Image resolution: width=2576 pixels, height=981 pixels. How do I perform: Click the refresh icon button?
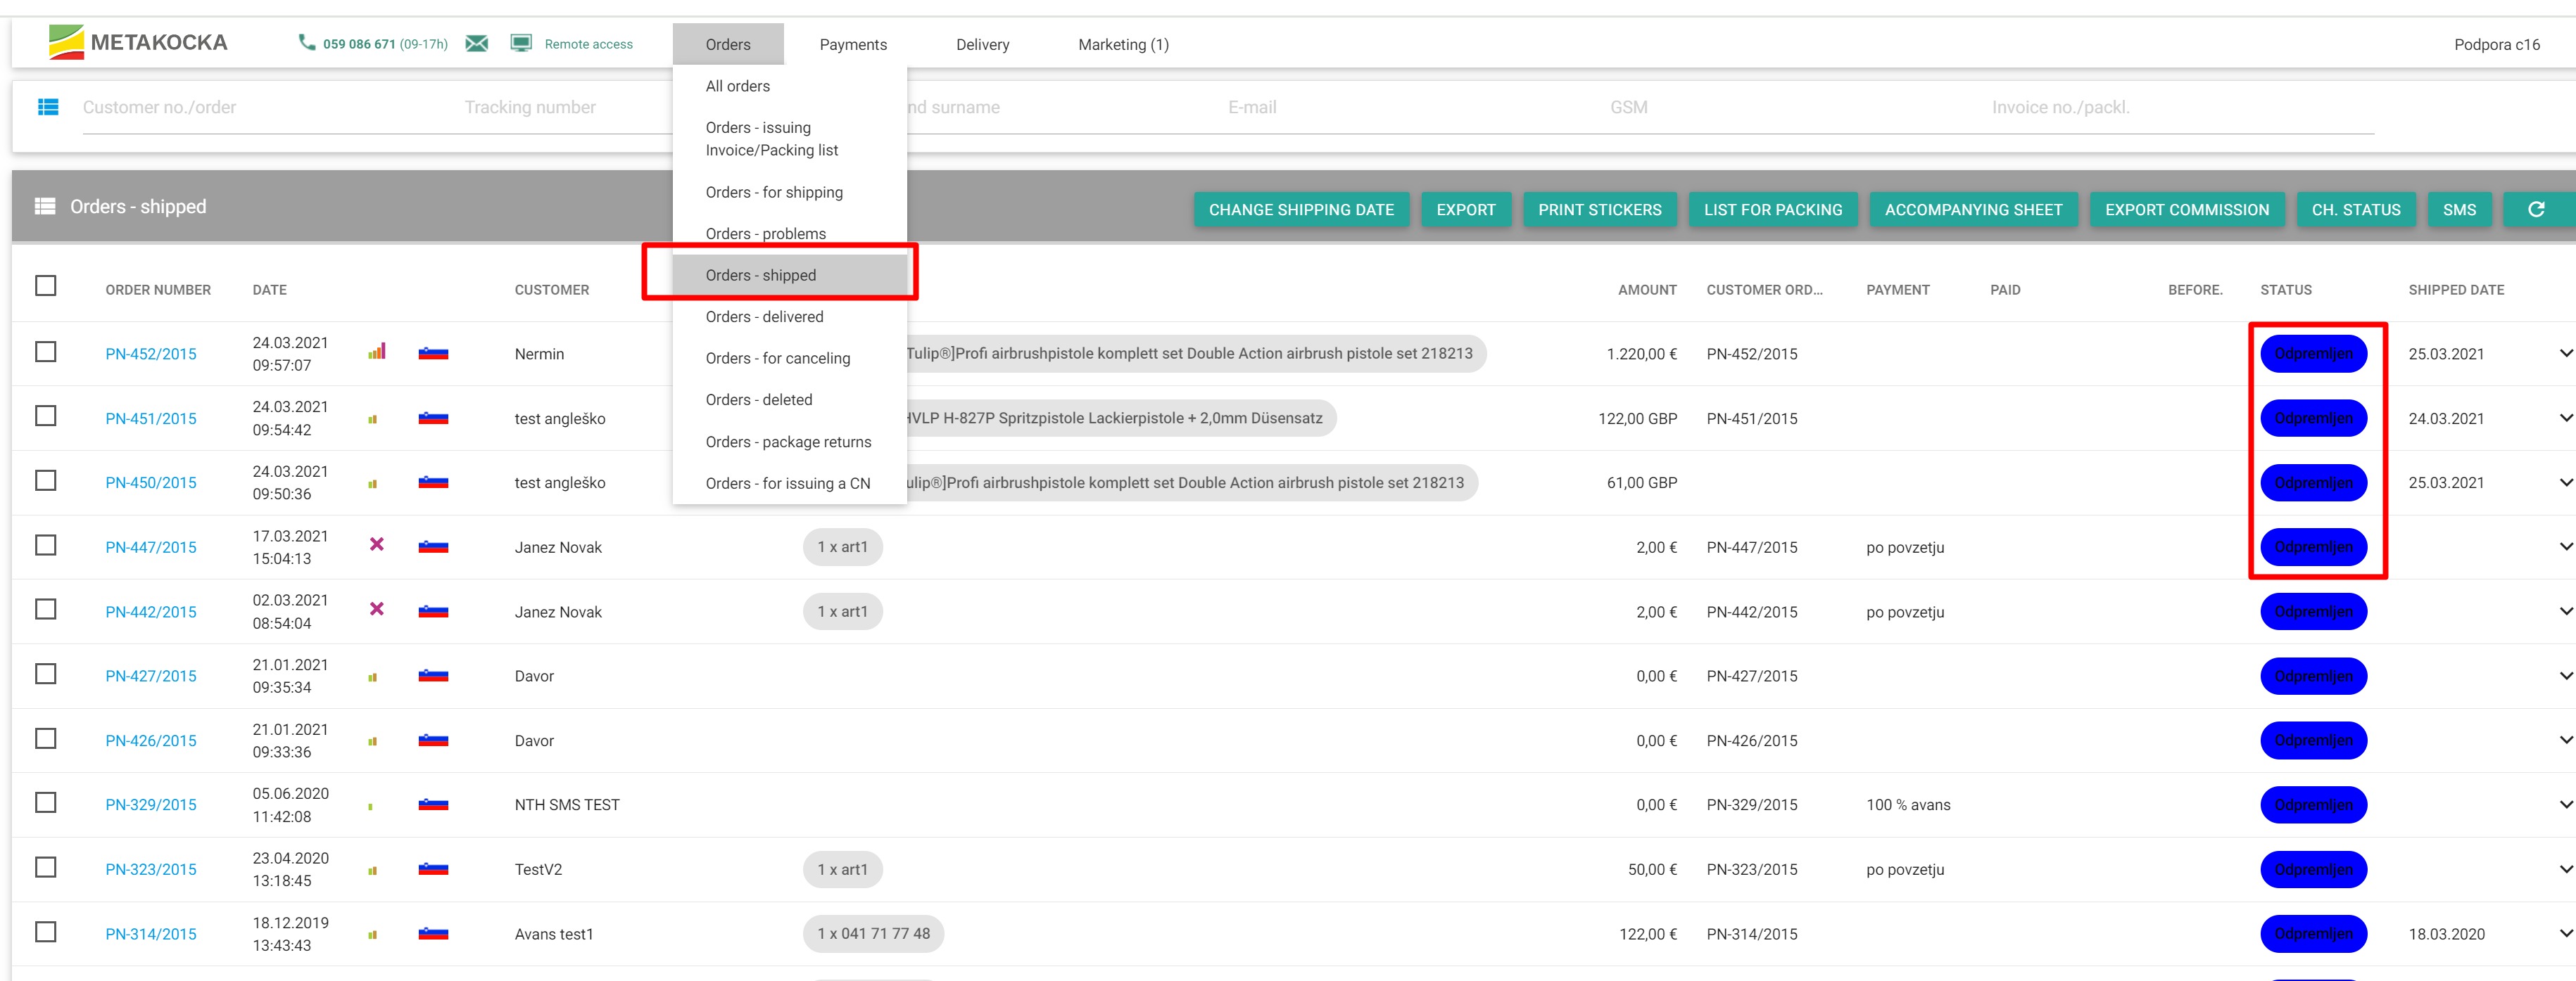[x=2535, y=210]
